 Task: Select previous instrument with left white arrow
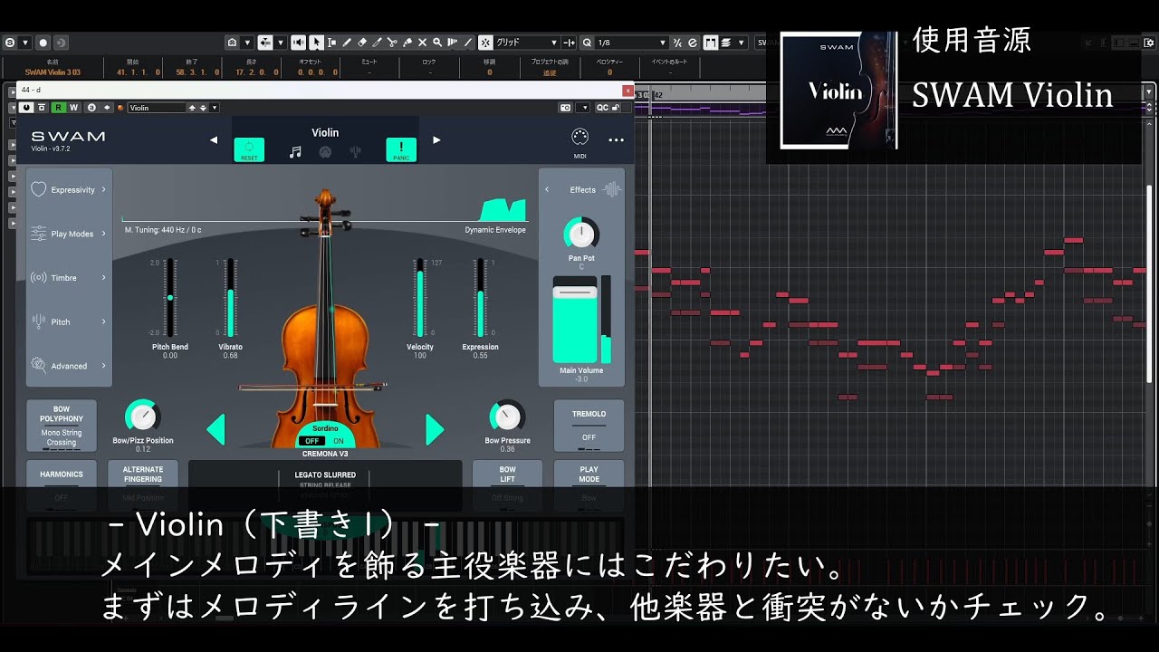click(x=214, y=139)
